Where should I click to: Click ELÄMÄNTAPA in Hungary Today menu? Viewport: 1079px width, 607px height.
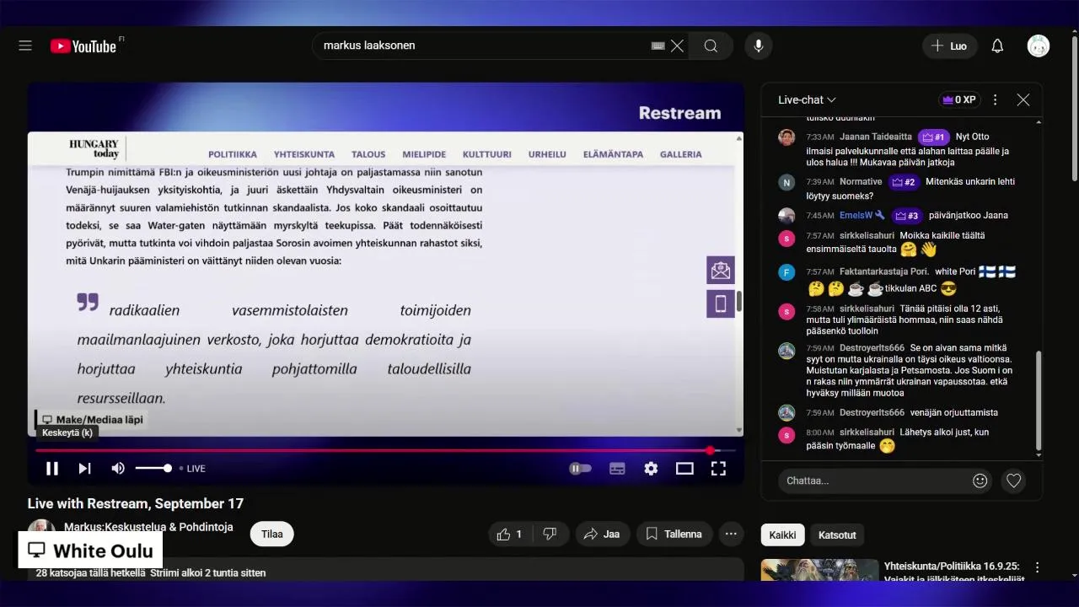coord(613,154)
